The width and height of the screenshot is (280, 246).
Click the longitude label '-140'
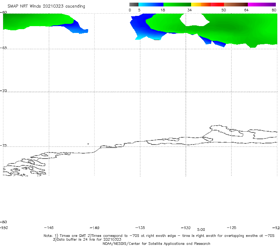pyautogui.click(x=95, y=228)
